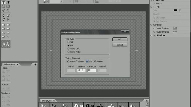This screenshot has height=107, width=191.
Task: Select the Convert Anchor Point tool
Action: pyautogui.click(x=8, y=19)
